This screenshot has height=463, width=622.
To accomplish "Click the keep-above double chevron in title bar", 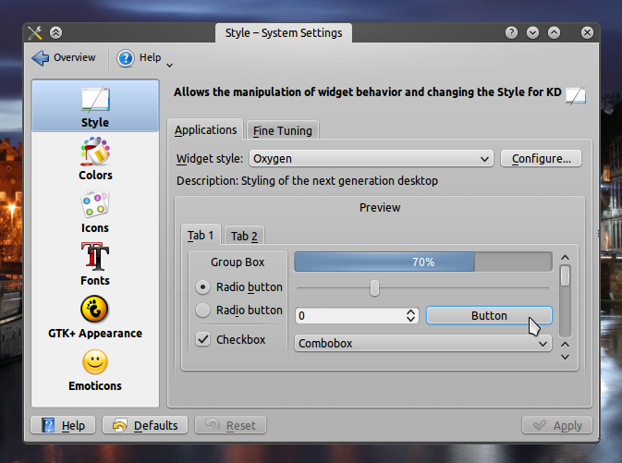I will [56, 32].
